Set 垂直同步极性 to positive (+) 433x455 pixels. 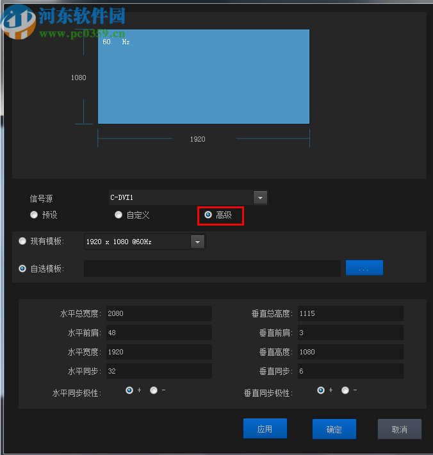pos(321,390)
